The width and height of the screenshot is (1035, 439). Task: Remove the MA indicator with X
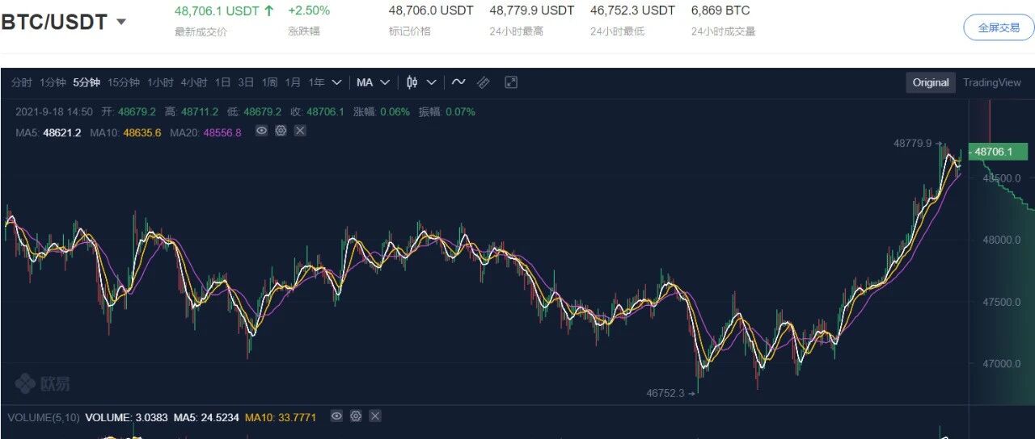300,130
